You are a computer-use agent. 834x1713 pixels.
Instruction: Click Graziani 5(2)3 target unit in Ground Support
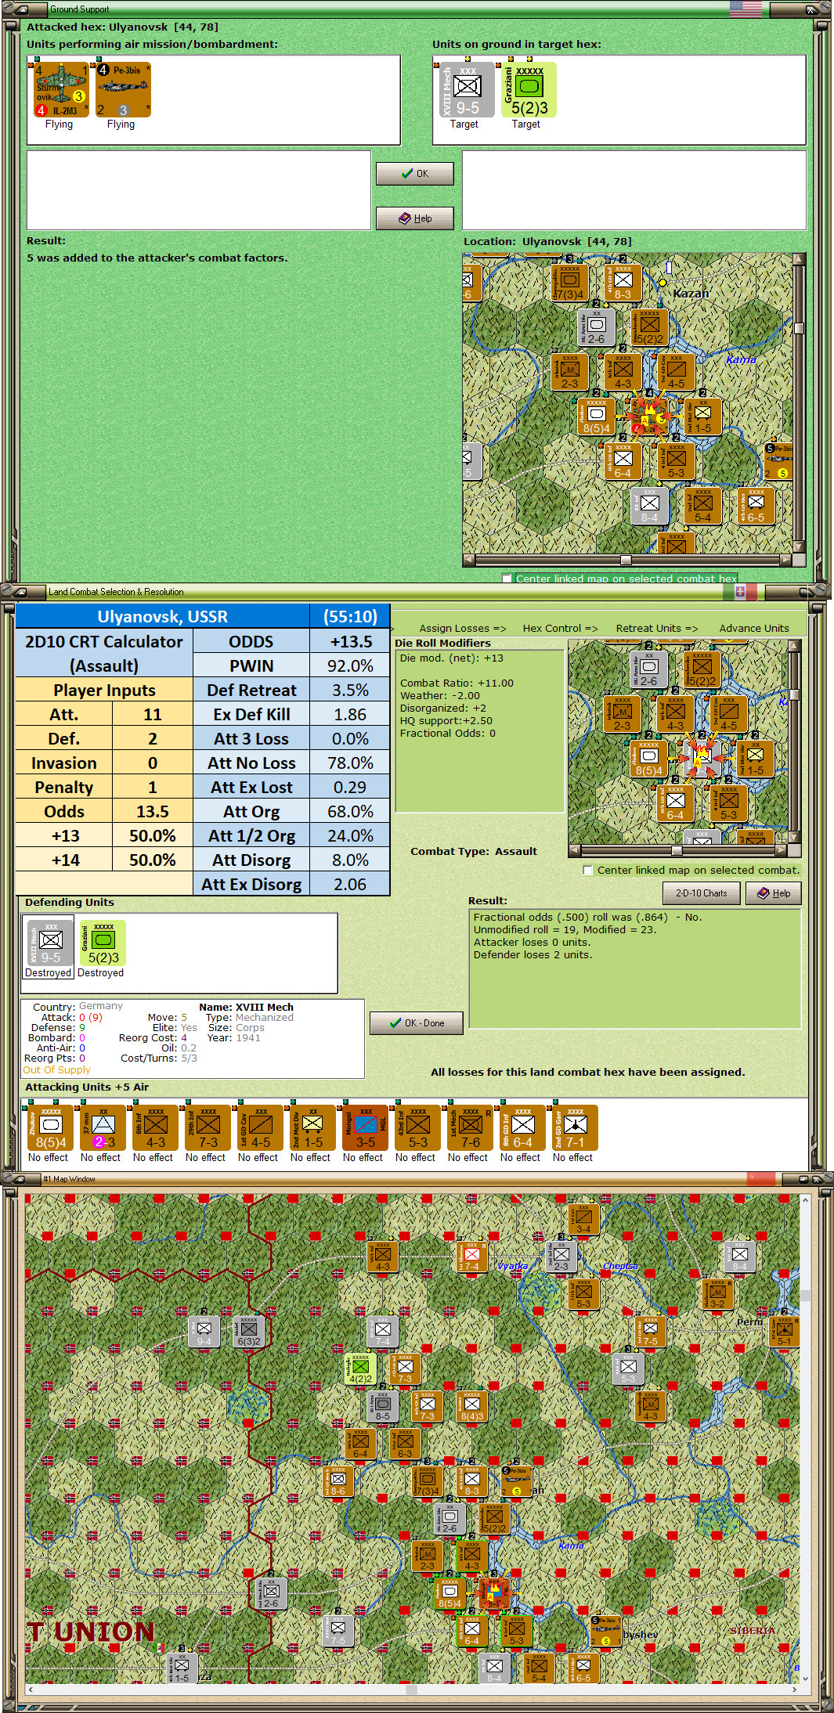[x=529, y=90]
